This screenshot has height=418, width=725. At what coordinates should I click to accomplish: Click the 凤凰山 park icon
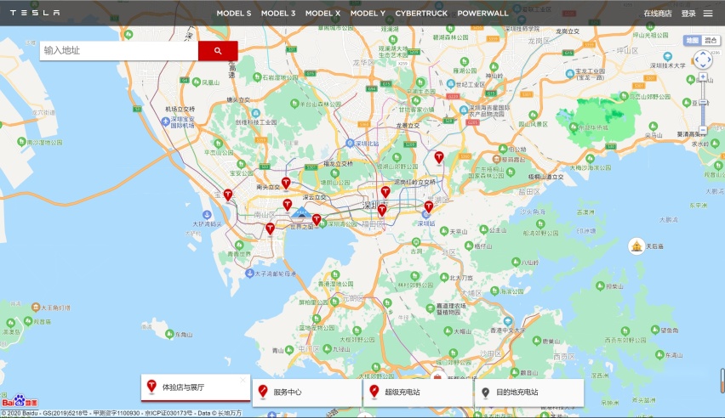[196, 82]
